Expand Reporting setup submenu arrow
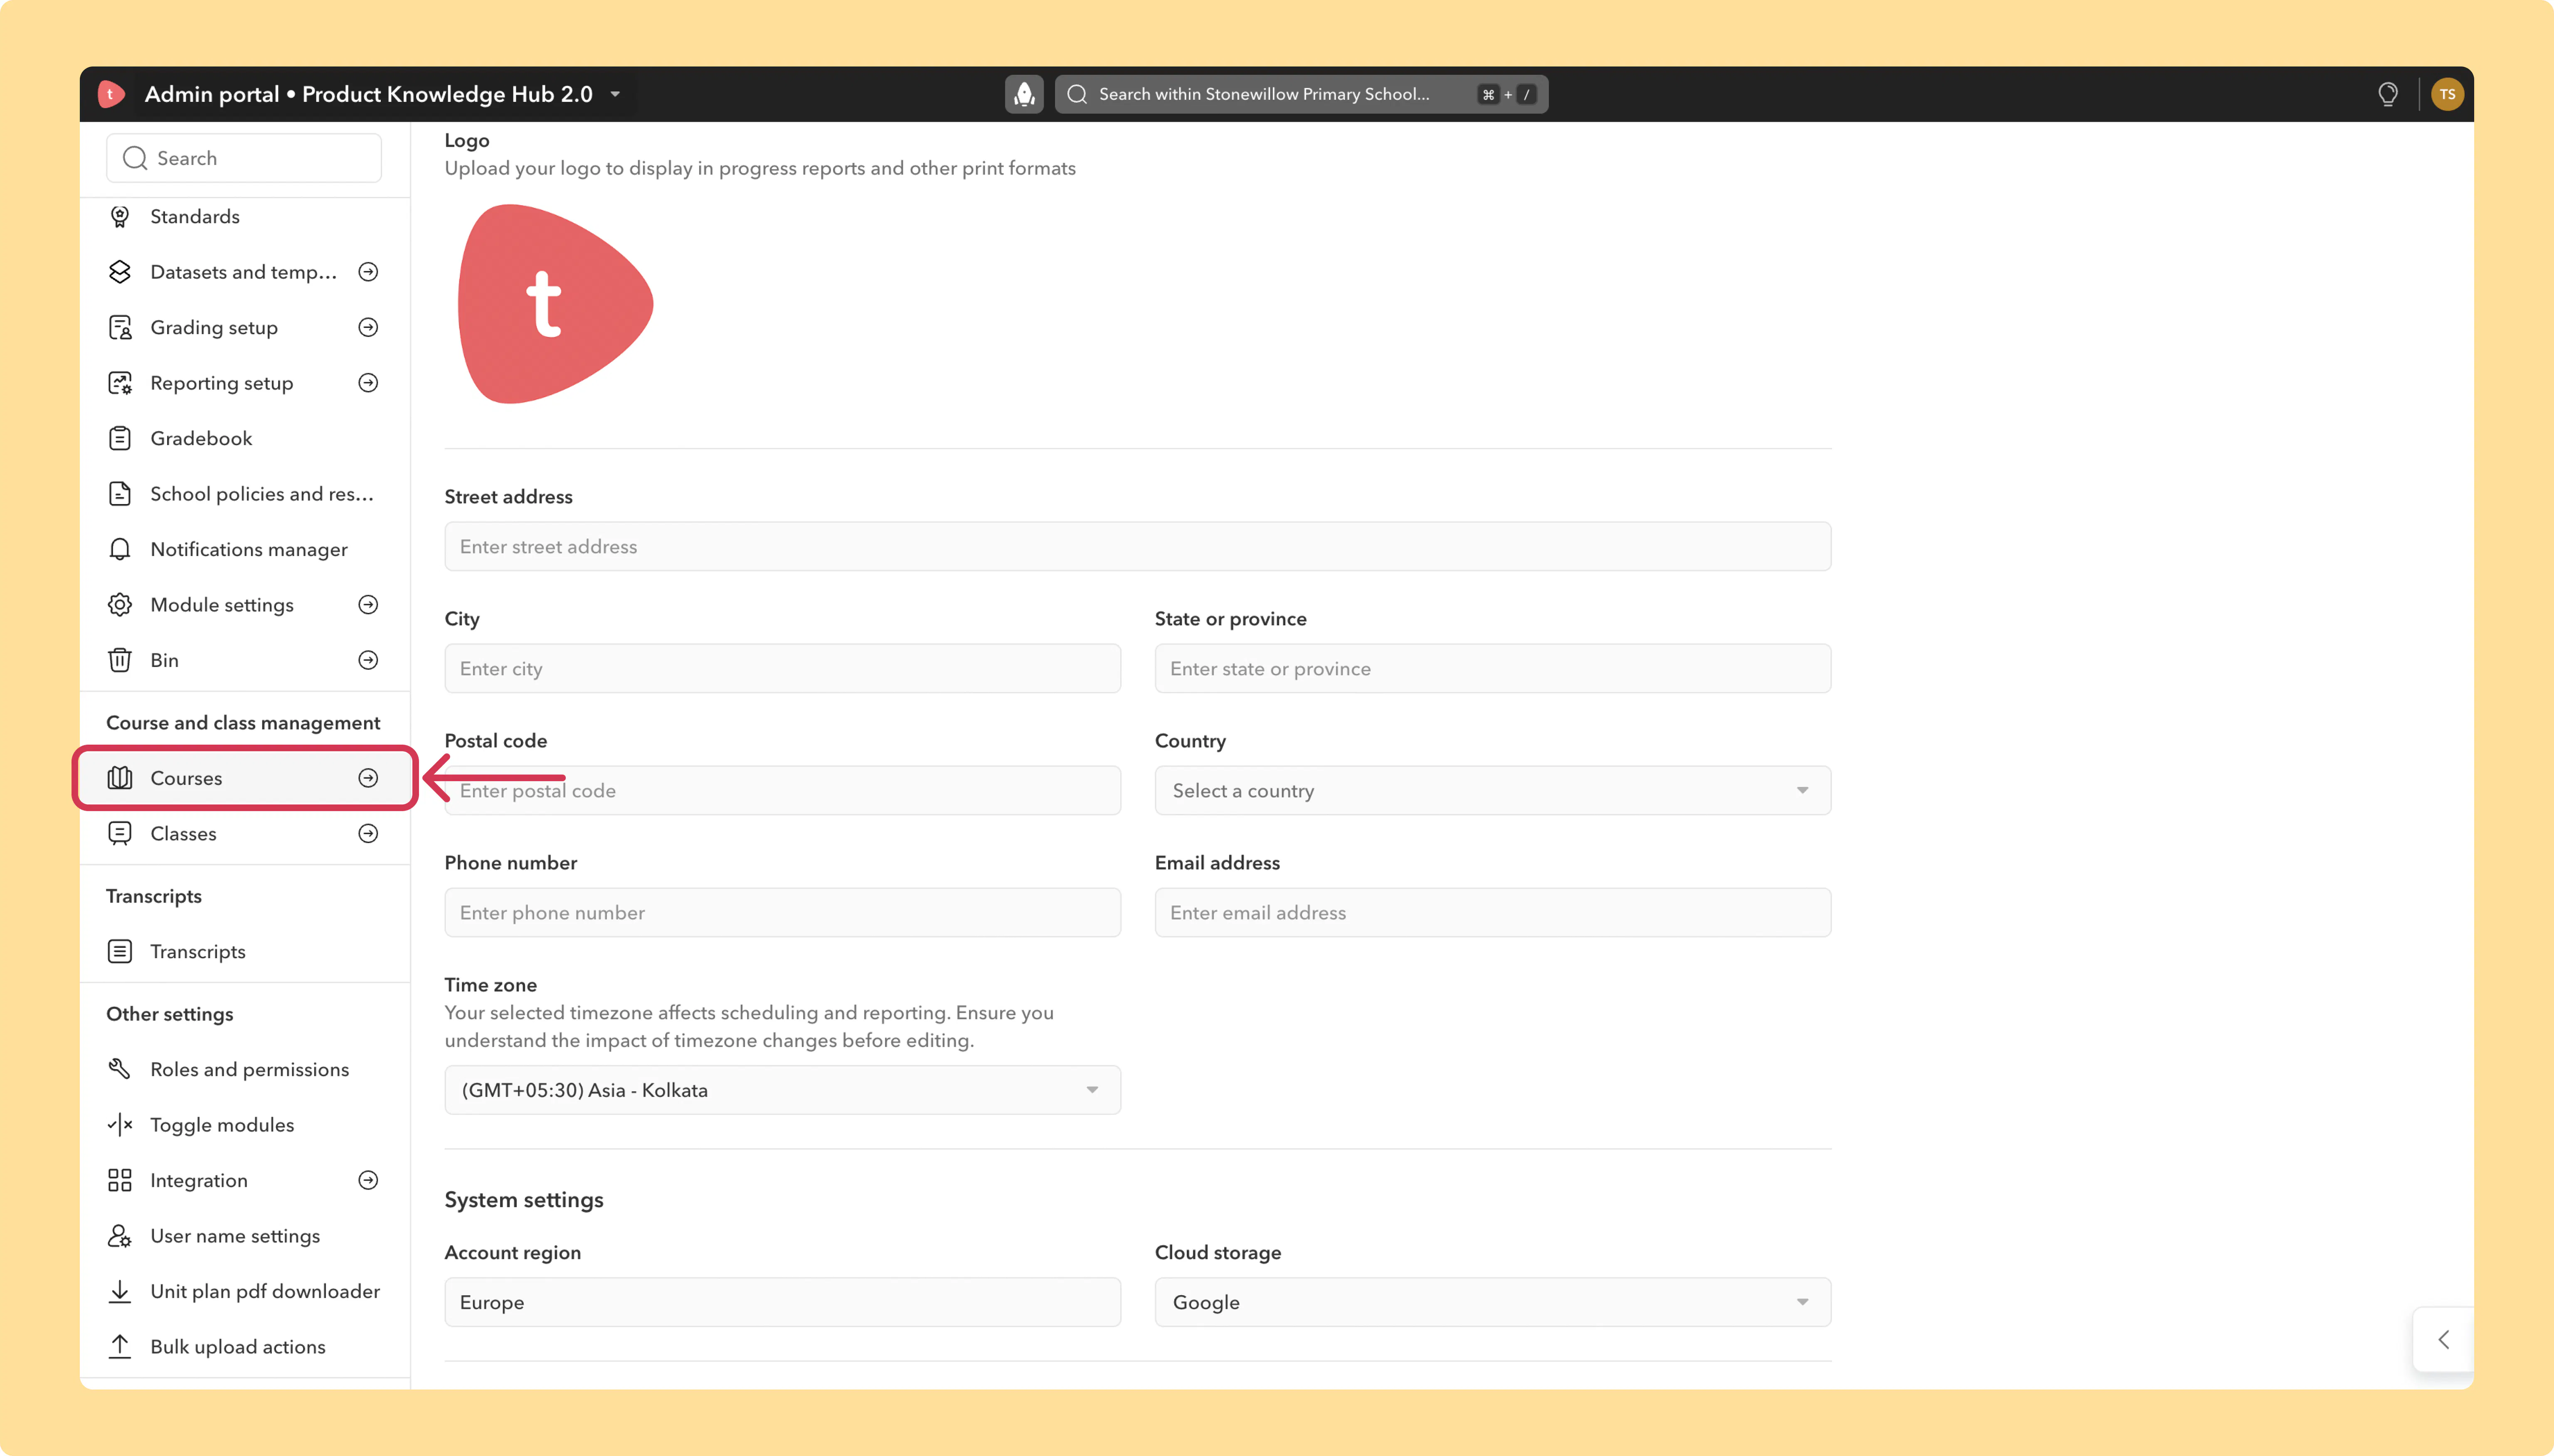 coord(368,383)
